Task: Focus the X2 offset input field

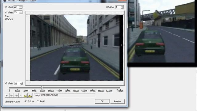Action: pos(118,7)
